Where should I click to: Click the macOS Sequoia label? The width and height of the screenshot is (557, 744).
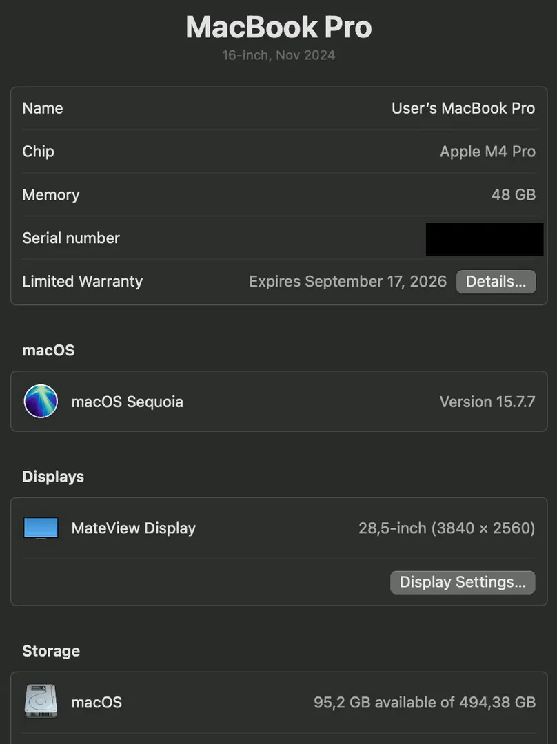point(128,402)
